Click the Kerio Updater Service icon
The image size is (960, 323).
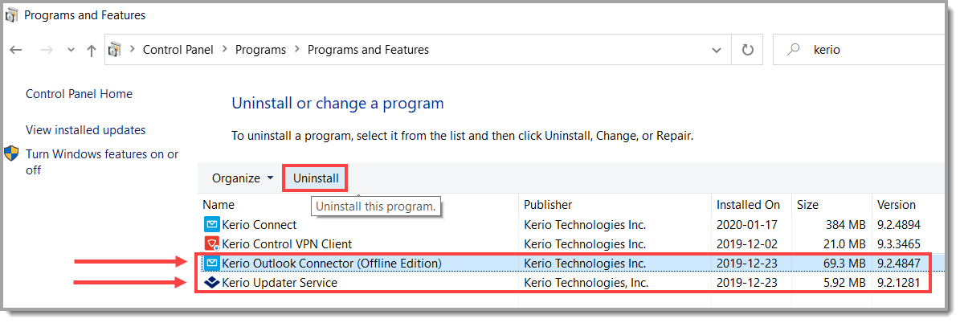[x=211, y=283]
